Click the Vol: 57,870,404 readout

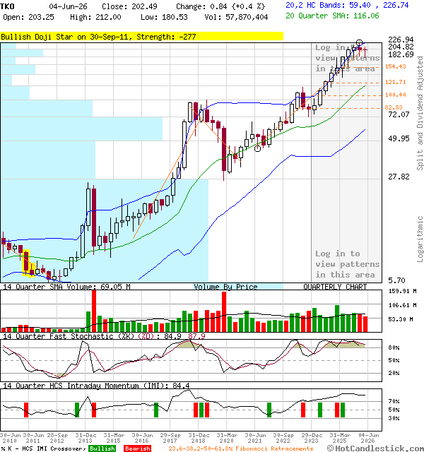pyautogui.click(x=236, y=17)
